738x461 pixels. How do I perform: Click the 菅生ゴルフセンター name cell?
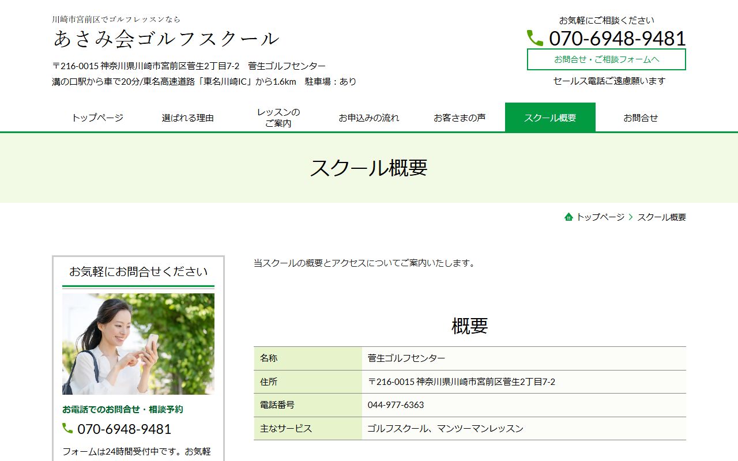tap(524, 358)
